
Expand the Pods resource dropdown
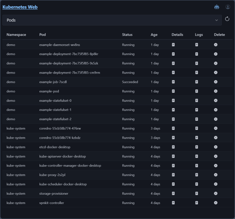(112, 20)
